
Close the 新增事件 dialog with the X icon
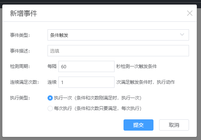(190, 13)
